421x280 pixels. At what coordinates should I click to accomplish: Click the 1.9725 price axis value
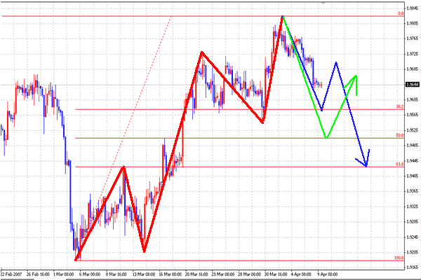(x=413, y=54)
